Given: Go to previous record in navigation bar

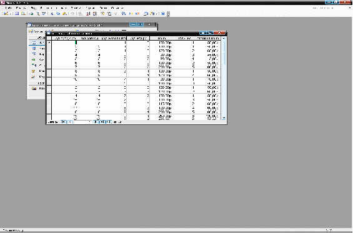Looking at the screenshot, I should point(70,122).
